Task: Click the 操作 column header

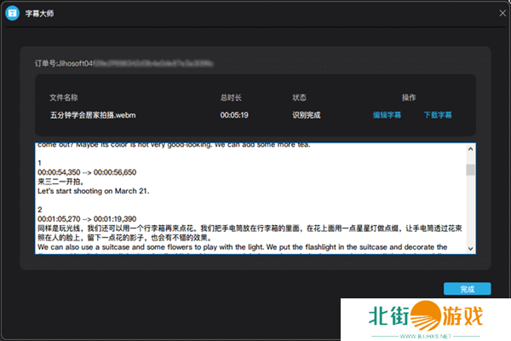Action: (409, 98)
